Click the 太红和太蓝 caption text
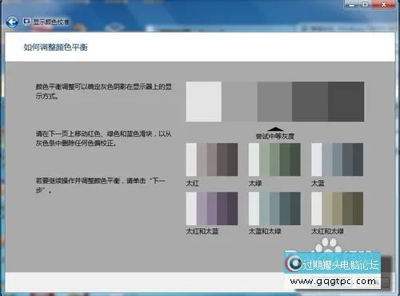400x296 pixels. 202,231
